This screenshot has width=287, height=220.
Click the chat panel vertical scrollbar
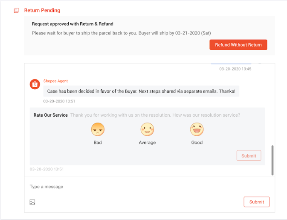273,160
